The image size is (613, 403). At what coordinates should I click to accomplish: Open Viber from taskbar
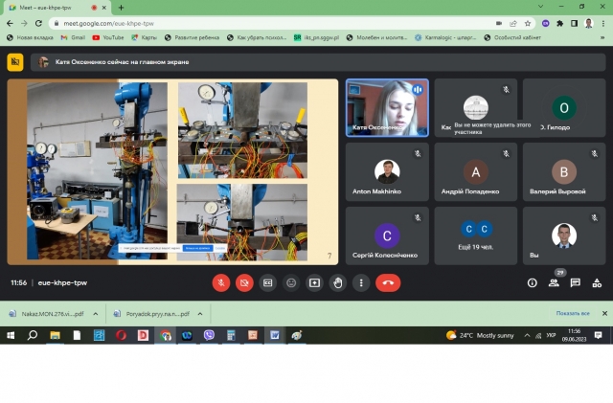tap(209, 335)
